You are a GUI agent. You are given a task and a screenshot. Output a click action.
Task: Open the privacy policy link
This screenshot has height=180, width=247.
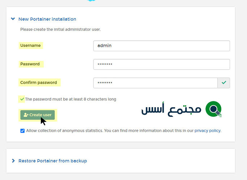207,131
